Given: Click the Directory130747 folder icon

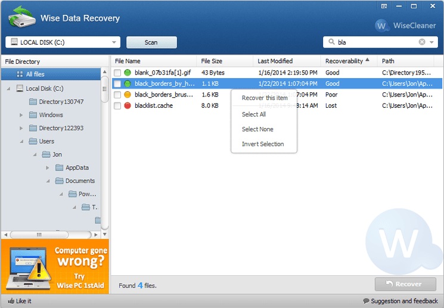Looking at the screenshot, I should (x=33, y=102).
